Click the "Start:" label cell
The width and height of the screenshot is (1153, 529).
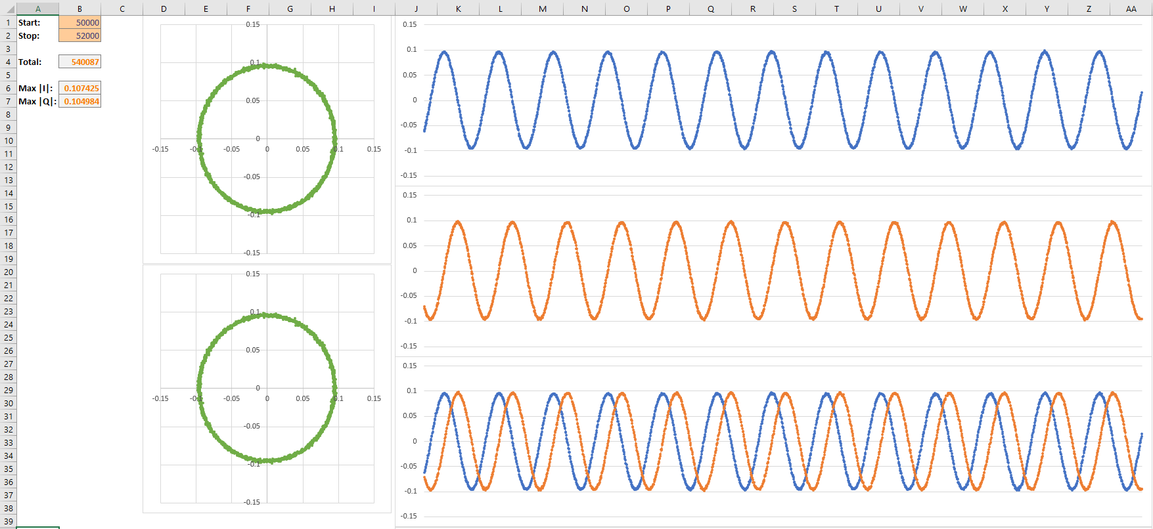37,22
